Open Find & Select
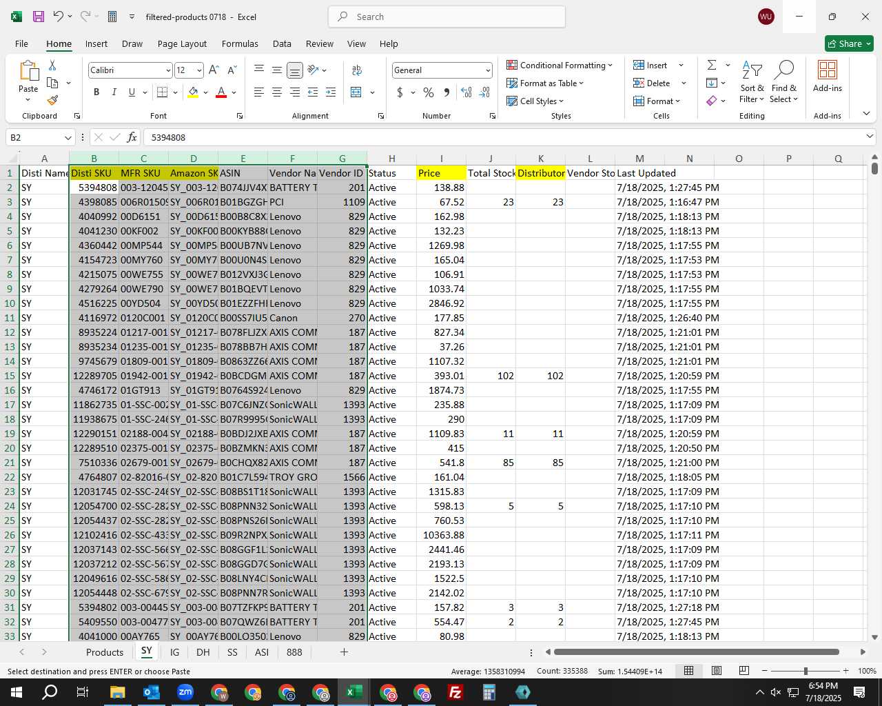Screen dimensions: 882x706 784,81
